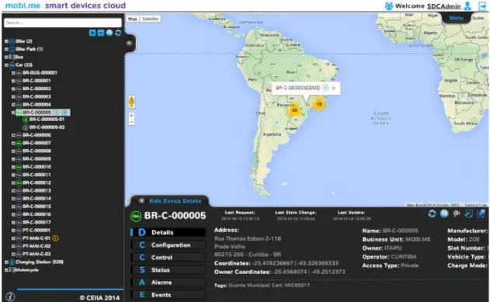
Task: Expand the Motorcycle tree node
Action: coord(6,270)
